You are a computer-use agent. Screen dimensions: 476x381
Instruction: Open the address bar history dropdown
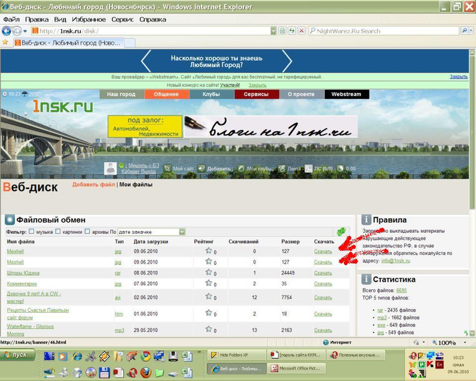pyautogui.click(x=274, y=30)
